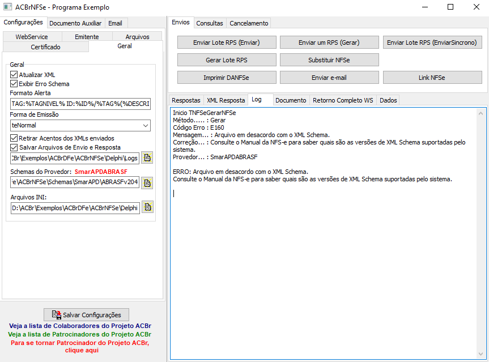This screenshot has width=489, height=362.
Task: Switch to the Consultas tab
Action: pyautogui.click(x=210, y=23)
